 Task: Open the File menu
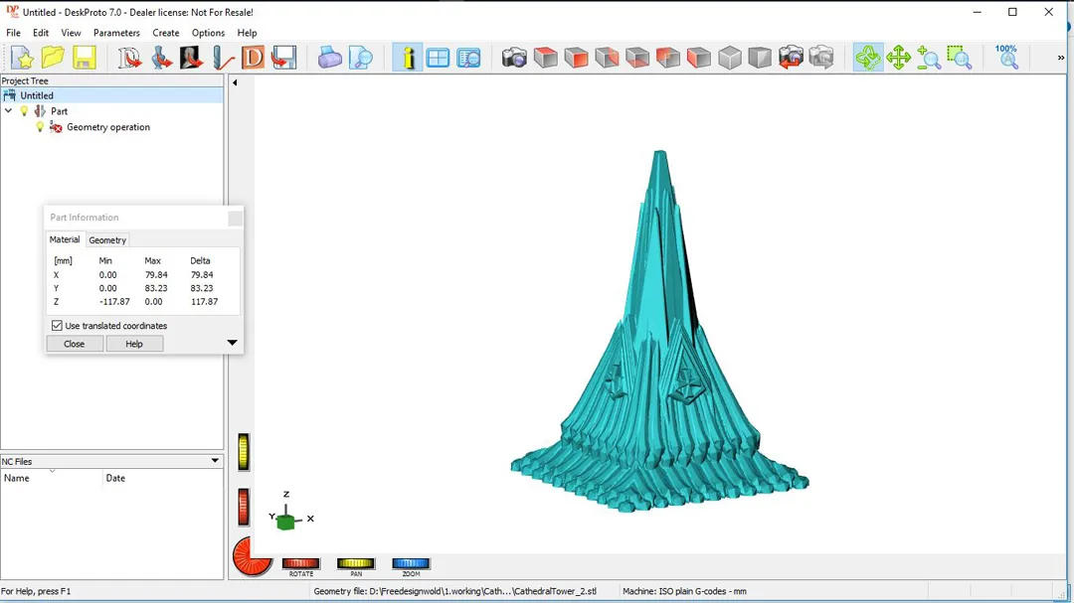click(x=13, y=32)
